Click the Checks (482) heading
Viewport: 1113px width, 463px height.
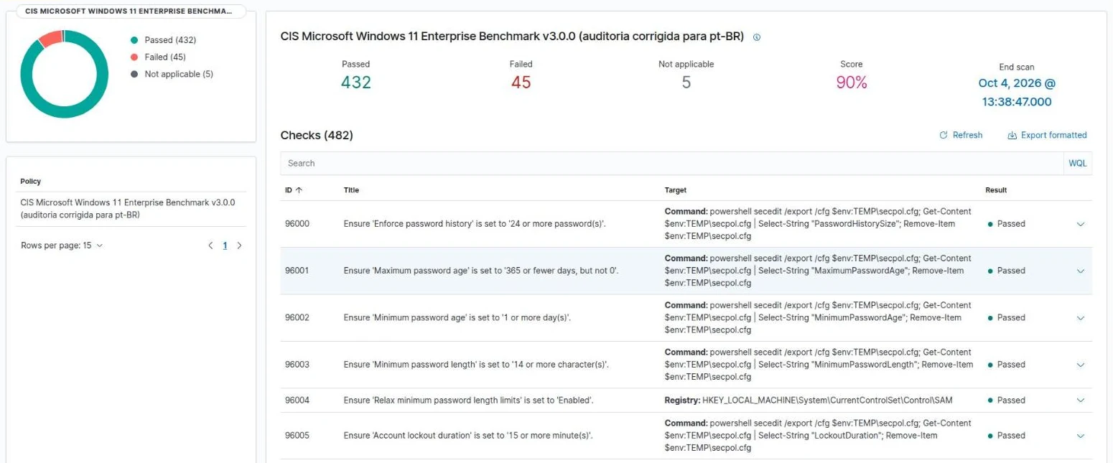point(317,135)
